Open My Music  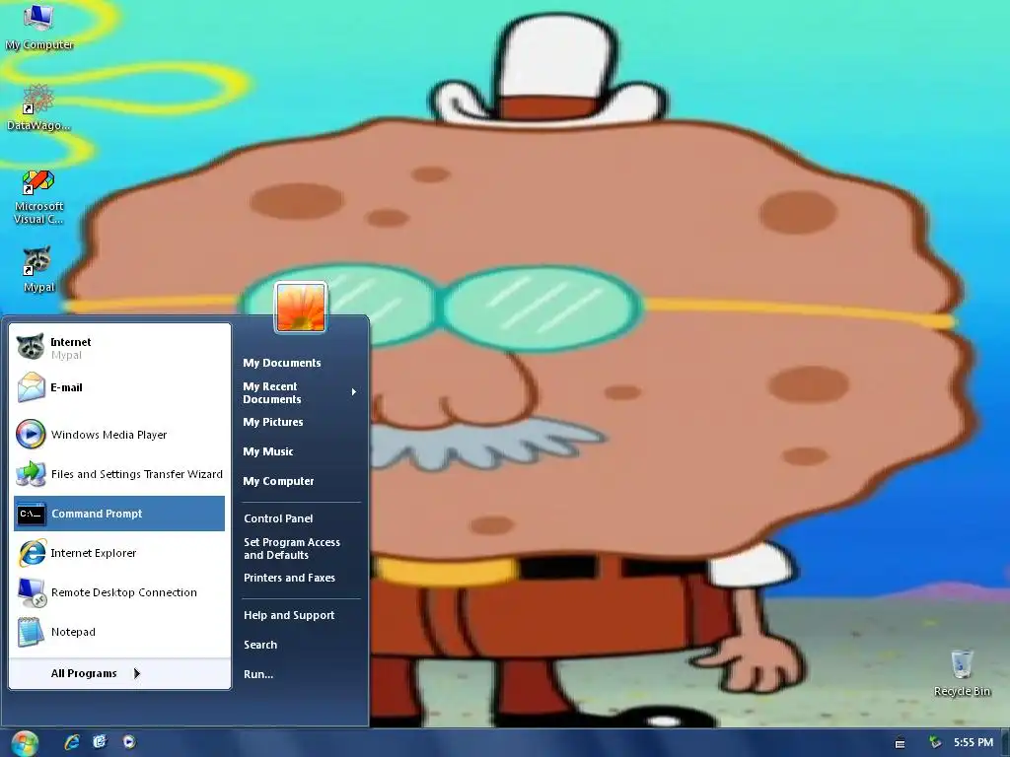(300, 451)
